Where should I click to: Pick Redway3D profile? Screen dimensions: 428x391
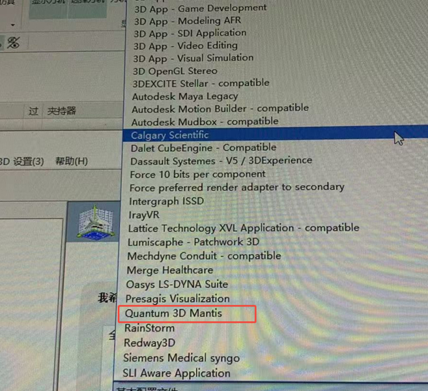coord(149,343)
